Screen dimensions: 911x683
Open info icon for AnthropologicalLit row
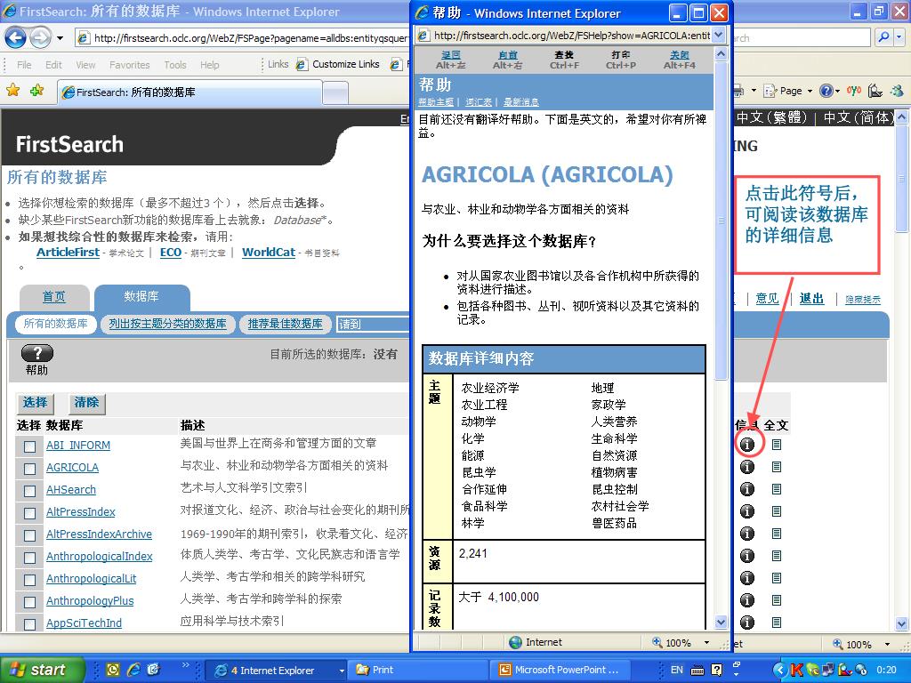click(x=747, y=578)
